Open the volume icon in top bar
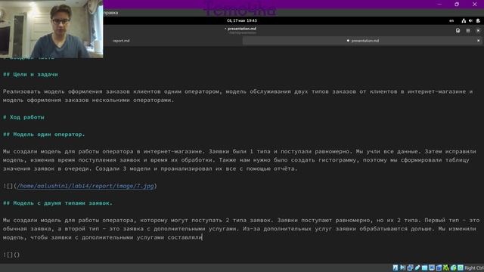 coord(470,20)
